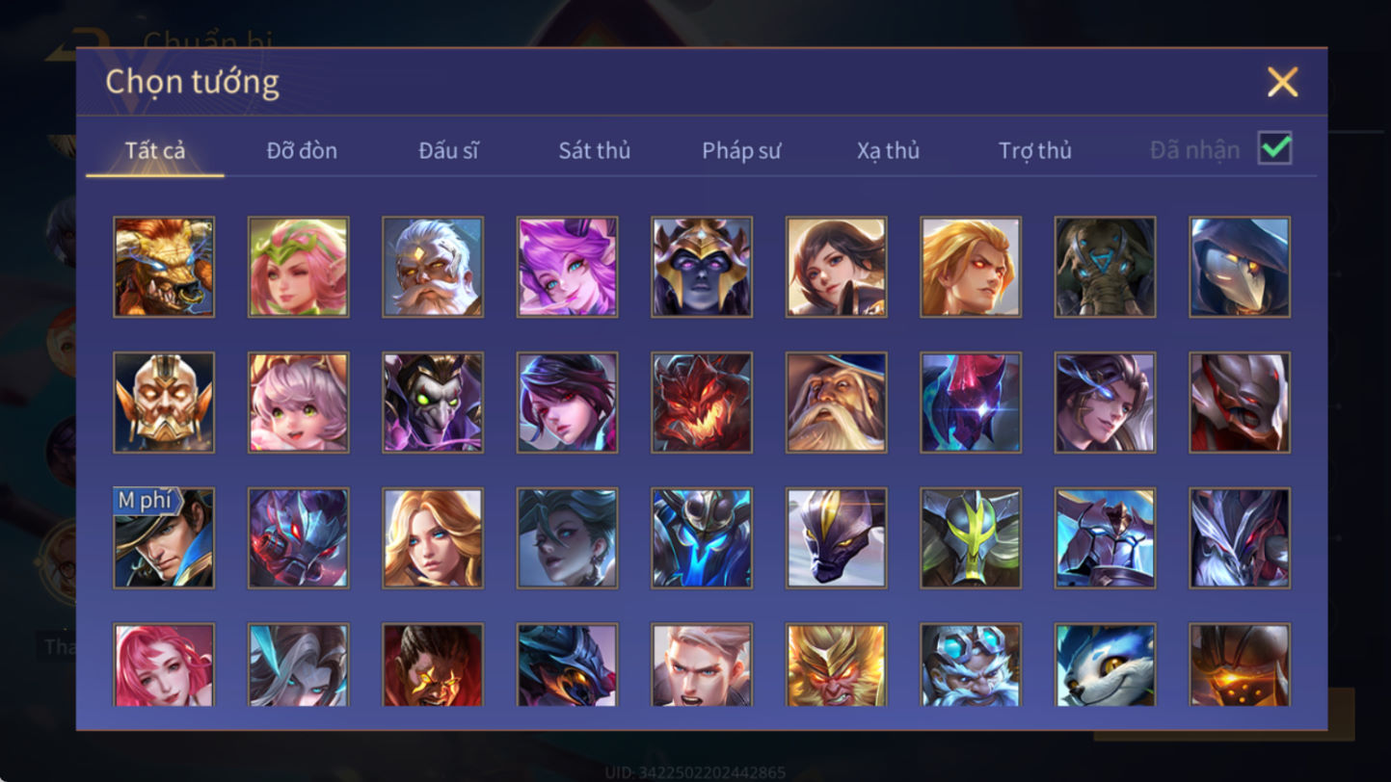
Task: Select the golden lion beast hero portrait
Action: point(164,267)
